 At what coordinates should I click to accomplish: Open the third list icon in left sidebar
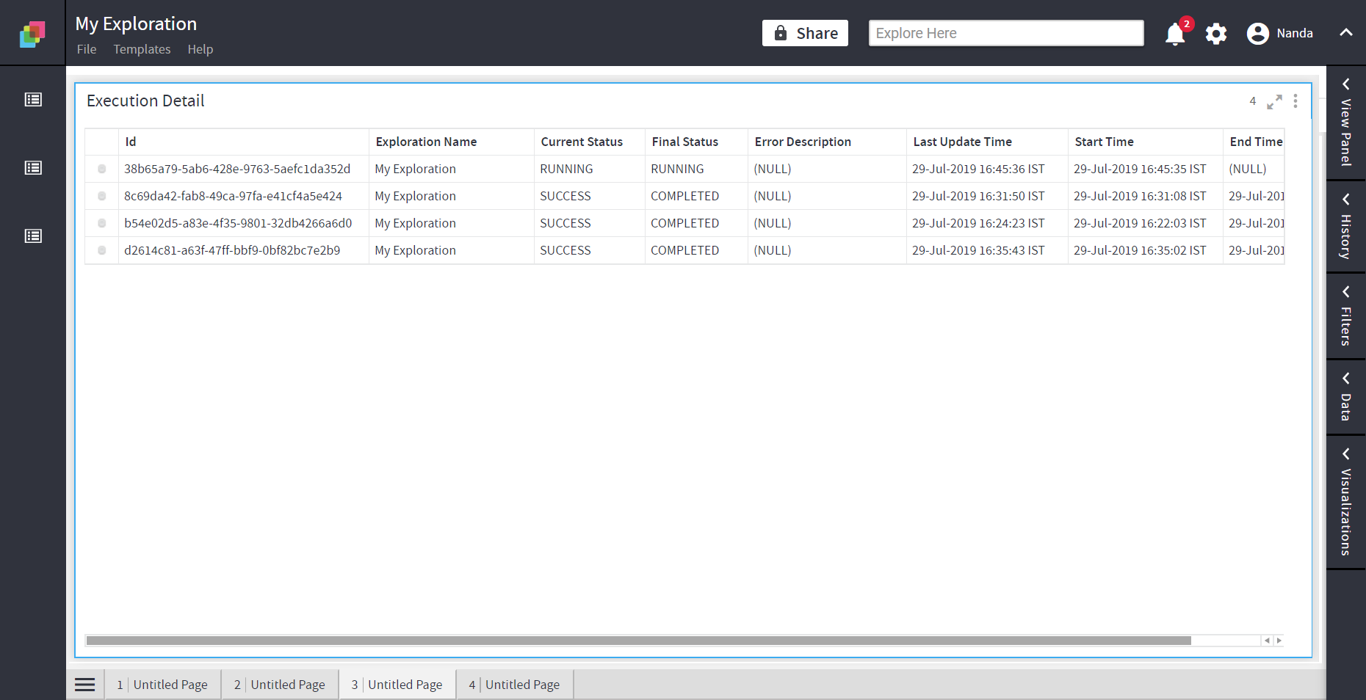click(x=33, y=236)
